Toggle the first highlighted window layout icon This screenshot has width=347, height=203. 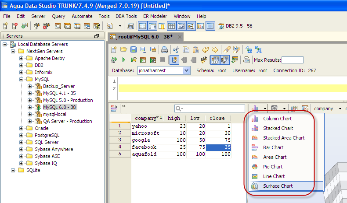click(x=142, y=26)
